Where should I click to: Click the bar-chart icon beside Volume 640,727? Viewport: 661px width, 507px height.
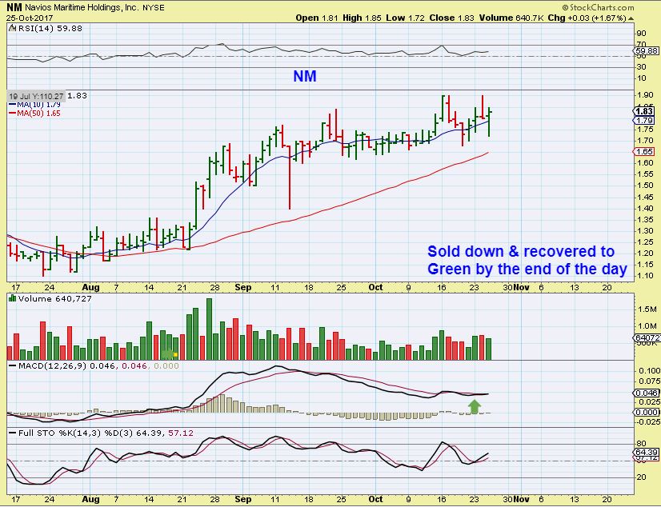[x=12, y=298]
